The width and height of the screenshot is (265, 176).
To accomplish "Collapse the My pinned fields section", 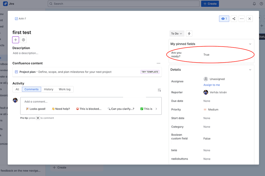I will pos(250,44).
